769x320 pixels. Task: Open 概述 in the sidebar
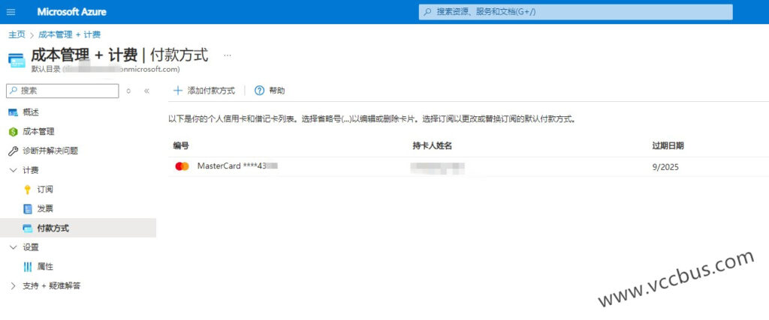(x=31, y=112)
